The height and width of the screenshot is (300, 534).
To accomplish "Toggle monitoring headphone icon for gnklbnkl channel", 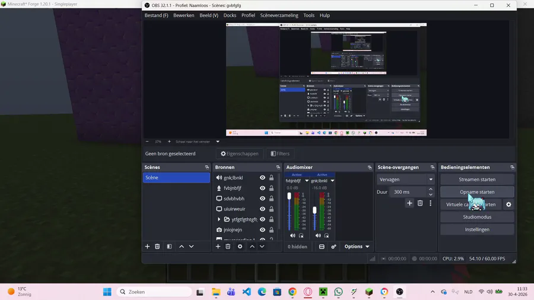I will pos(326,235).
